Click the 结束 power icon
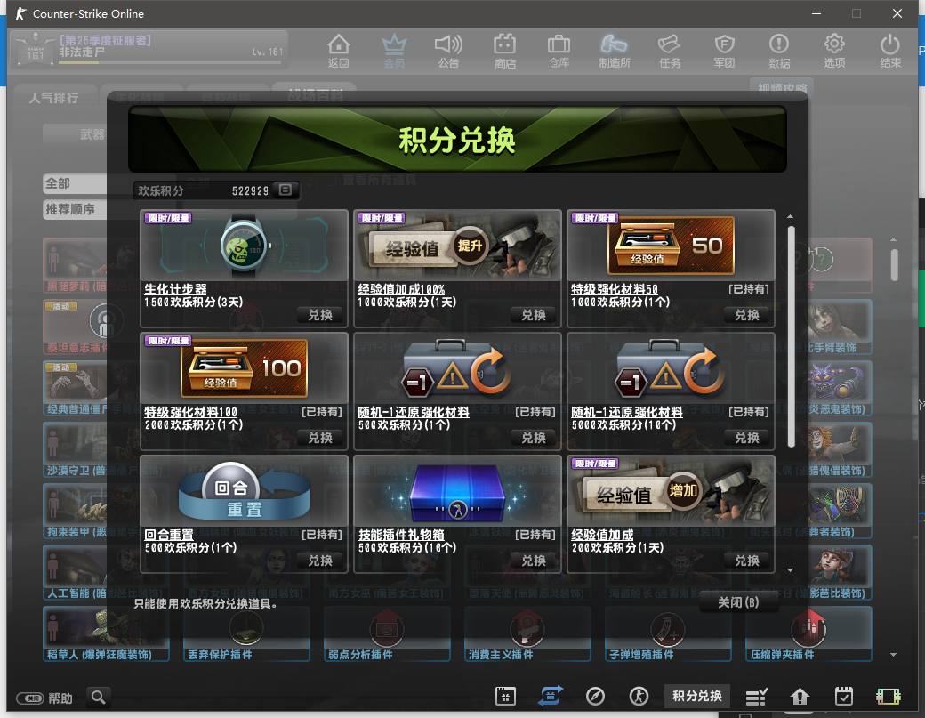The image size is (925, 718). (x=890, y=51)
